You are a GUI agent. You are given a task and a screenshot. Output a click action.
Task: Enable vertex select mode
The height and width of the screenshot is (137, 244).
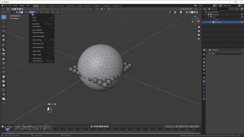tap(17, 12)
